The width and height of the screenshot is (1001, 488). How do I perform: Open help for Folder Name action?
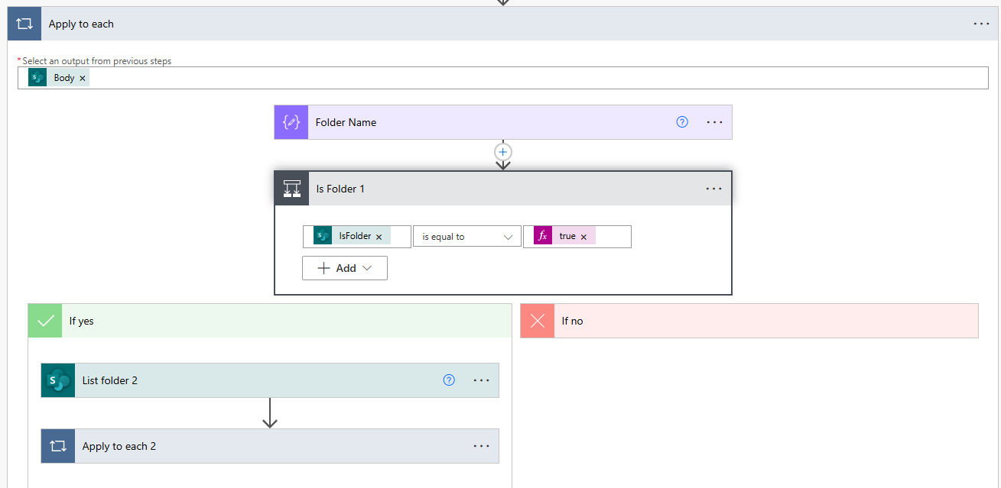682,122
